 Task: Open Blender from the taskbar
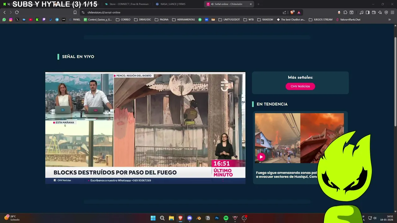[199, 218]
